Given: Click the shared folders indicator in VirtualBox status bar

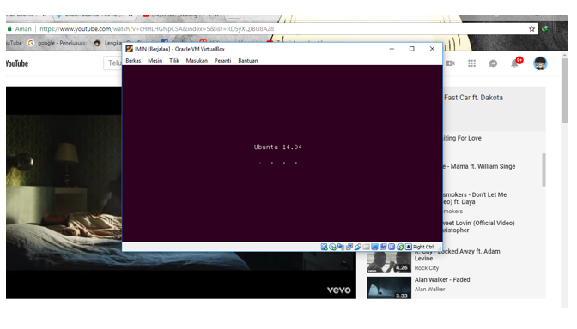Looking at the screenshot, I should click(366, 247).
